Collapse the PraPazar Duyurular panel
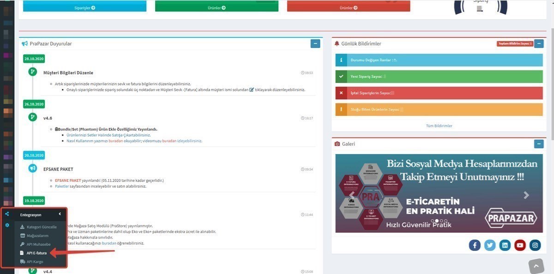The image size is (554, 274). (315, 44)
